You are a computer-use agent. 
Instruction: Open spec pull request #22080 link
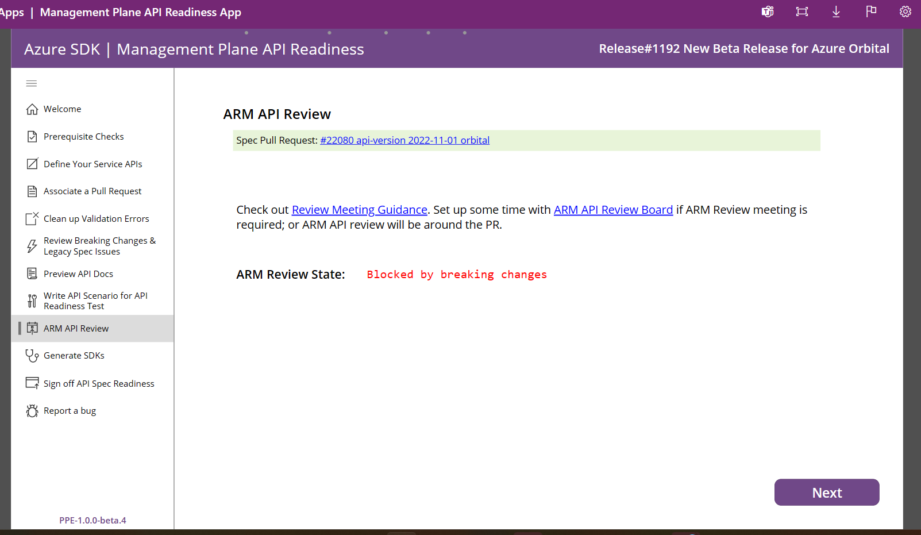click(x=404, y=140)
